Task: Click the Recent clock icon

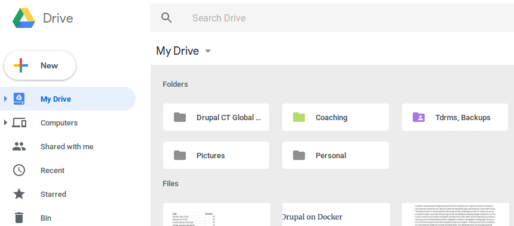Action: 19,170
